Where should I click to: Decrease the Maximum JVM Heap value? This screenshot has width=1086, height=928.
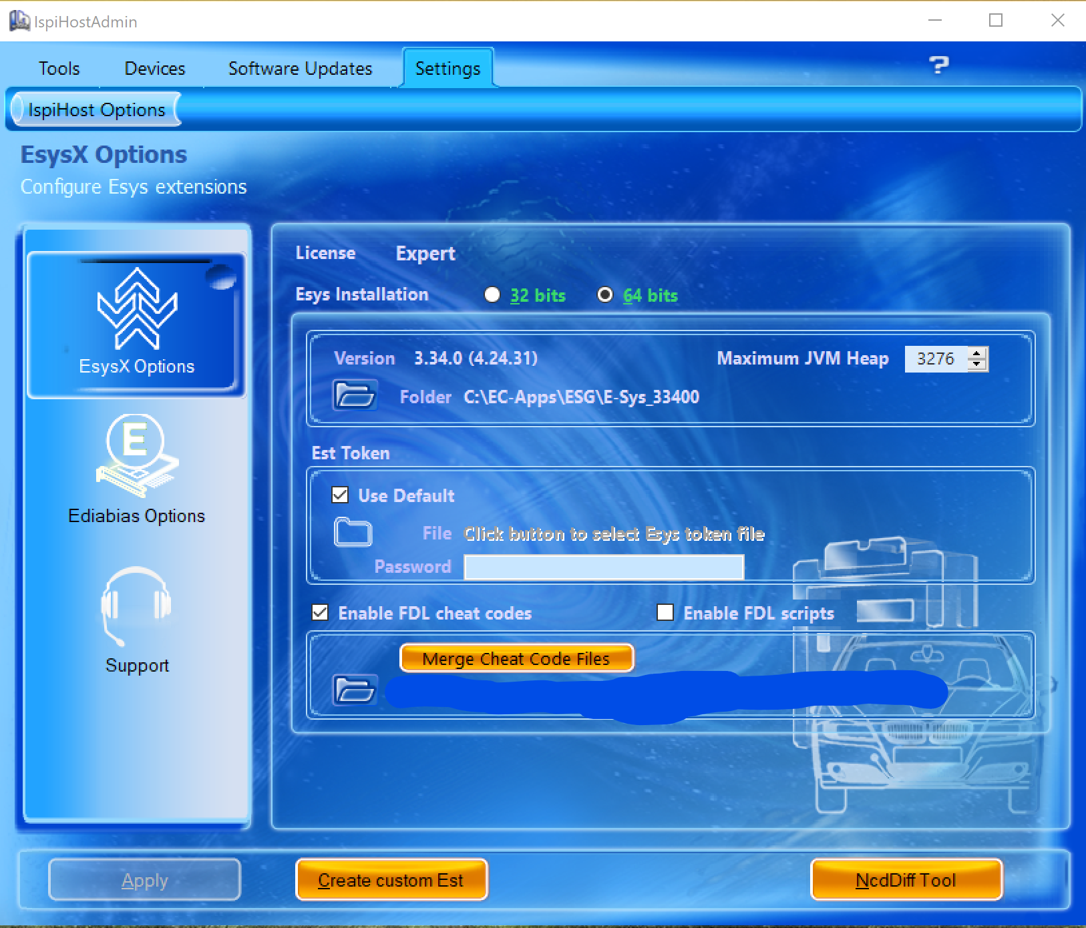[977, 365]
